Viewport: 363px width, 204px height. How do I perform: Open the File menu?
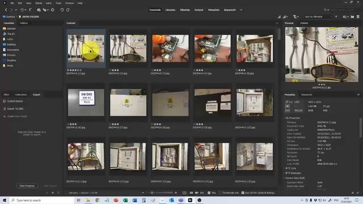pyautogui.click(x=12, y=3)
